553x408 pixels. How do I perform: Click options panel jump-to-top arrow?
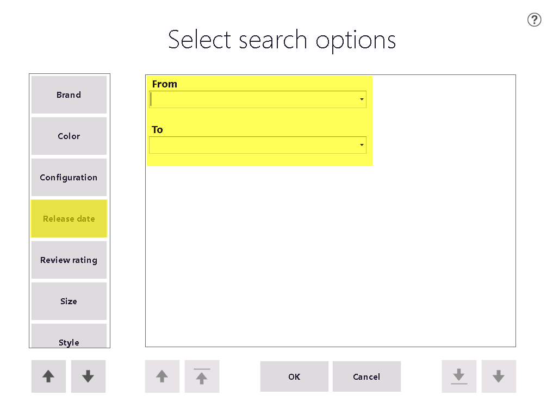[x=202, y=376]
